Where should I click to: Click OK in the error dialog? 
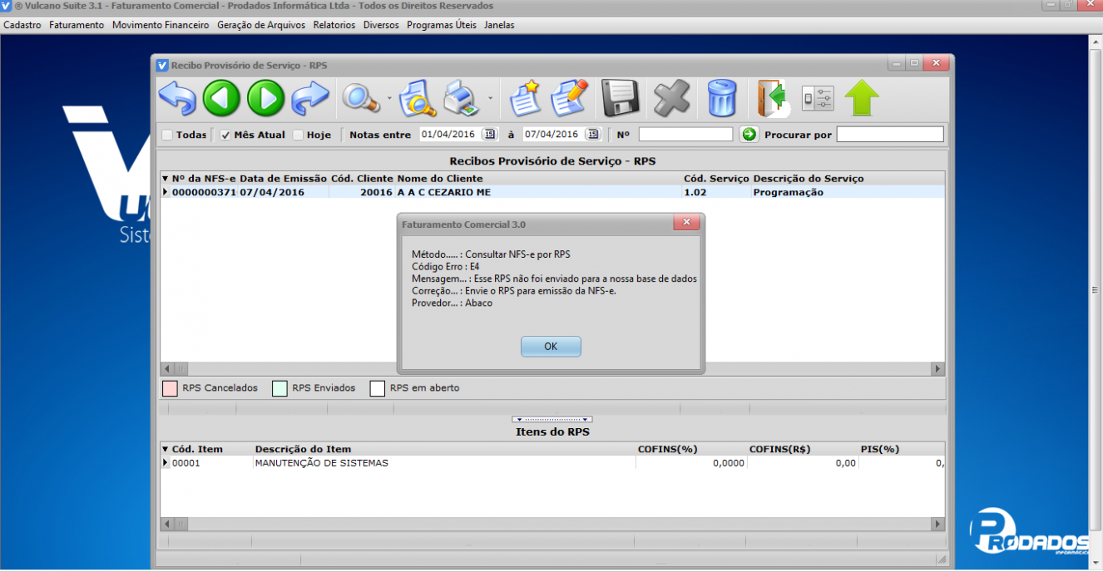(551, 347)
